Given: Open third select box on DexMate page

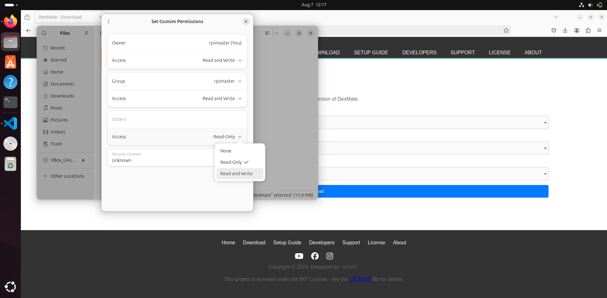Looking at the screenshot, I should coord(433,174).
